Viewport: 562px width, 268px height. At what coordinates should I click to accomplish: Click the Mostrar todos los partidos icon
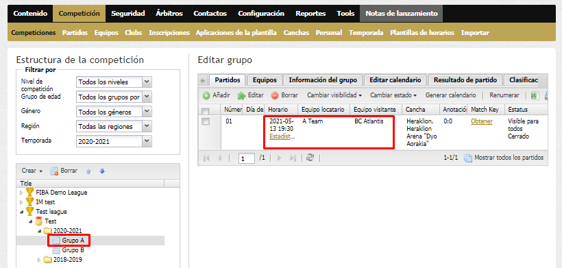tap(468, 158)
